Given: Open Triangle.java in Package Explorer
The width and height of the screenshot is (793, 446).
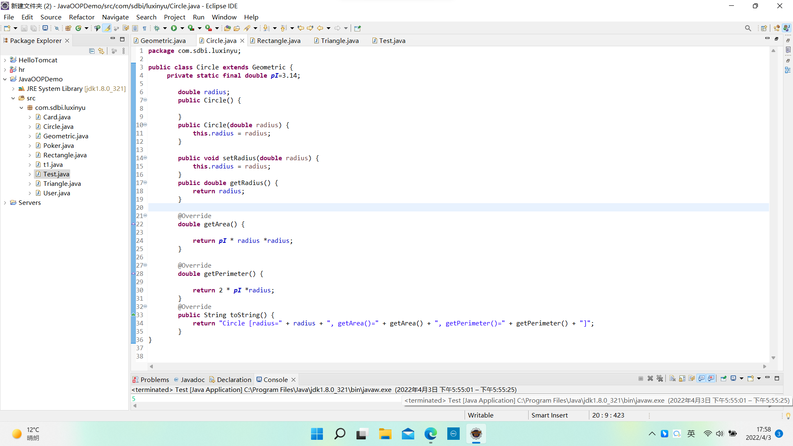Looking at the screenshot, I should tap(62, 183).
